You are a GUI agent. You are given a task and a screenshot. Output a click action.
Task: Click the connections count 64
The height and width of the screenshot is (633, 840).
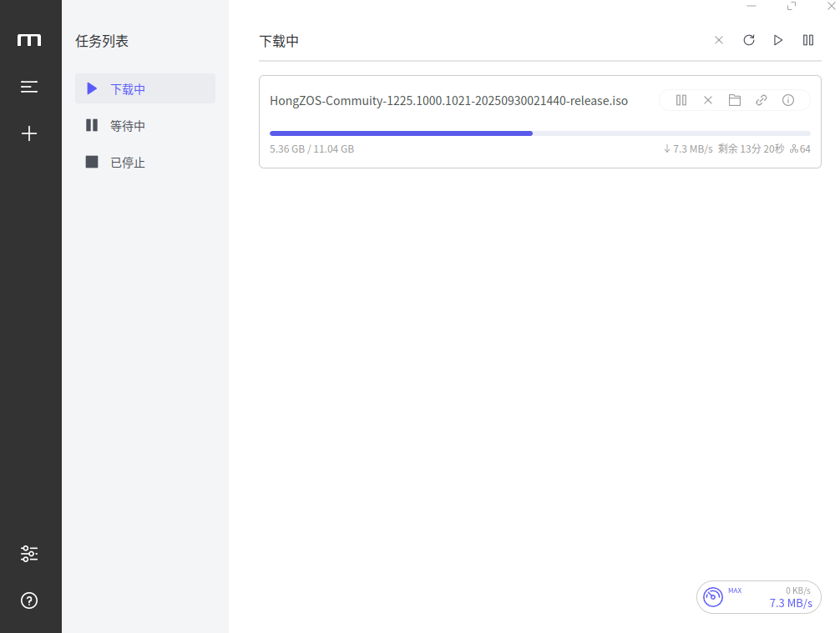(801, 148)
